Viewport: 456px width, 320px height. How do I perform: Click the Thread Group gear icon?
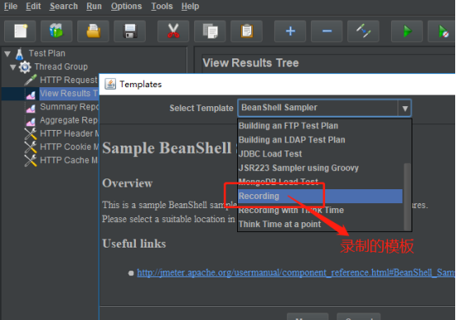25,67
